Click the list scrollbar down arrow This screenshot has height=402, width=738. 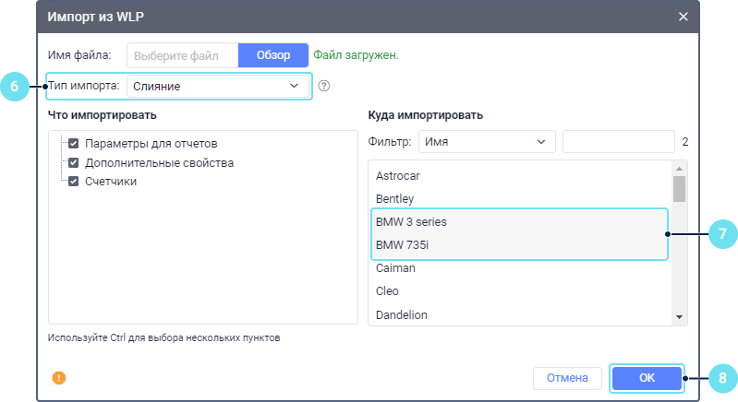pyautogui.click(x=680, y=316)
